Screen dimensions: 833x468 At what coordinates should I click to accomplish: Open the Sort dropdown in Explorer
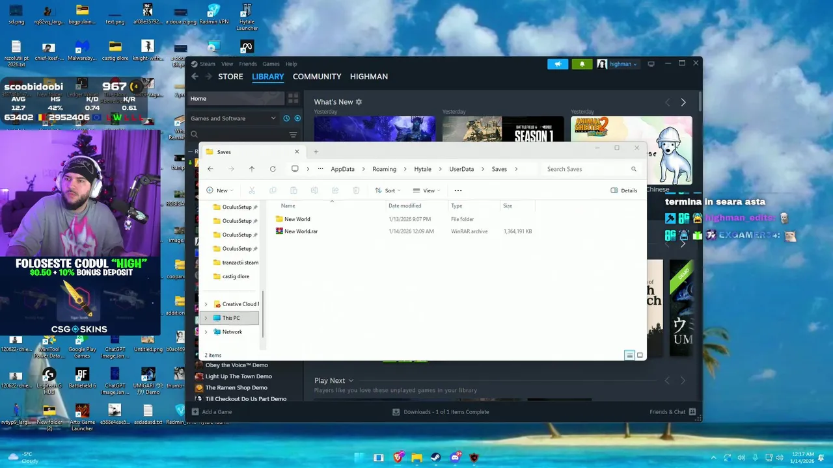pos(388,190)
